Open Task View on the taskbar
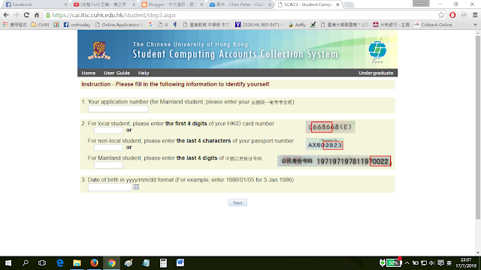 pos(42,263)
